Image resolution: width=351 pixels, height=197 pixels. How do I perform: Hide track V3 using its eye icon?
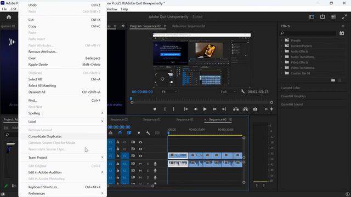(140, 142)
